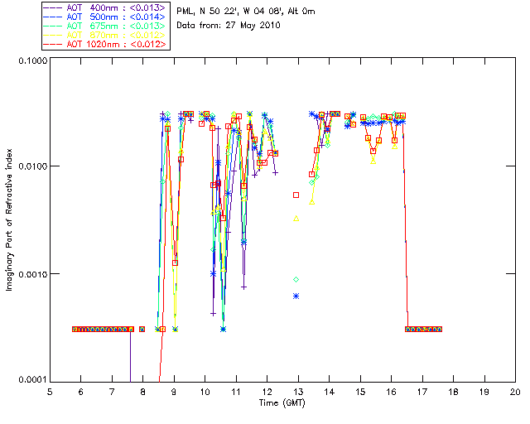Click x-axis tick label 12

(267, 392)
